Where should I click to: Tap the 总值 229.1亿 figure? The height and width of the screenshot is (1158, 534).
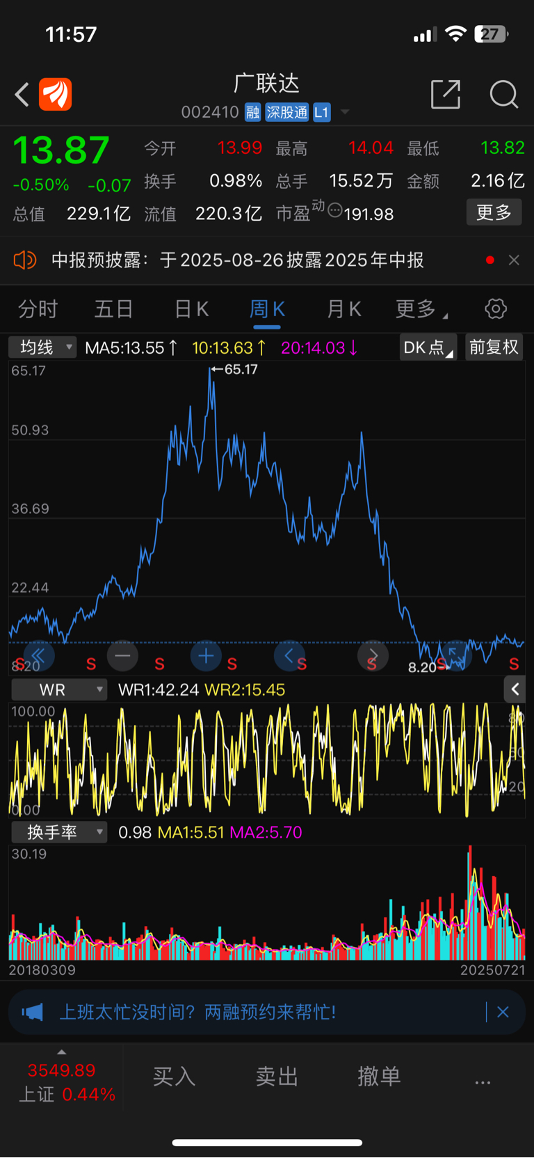[x=72, y=214]
